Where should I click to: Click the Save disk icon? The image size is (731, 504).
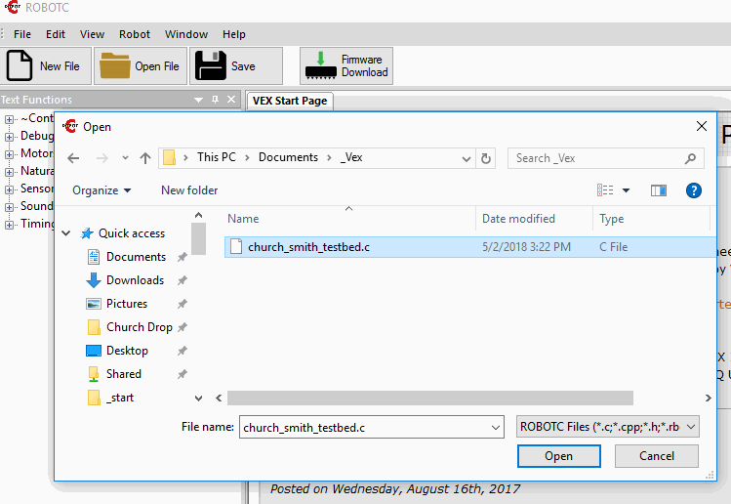tap(211, 65)
